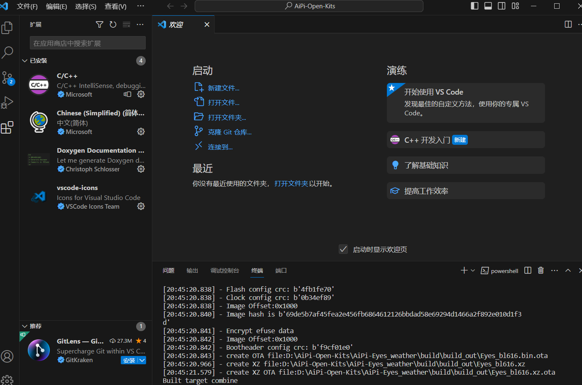Image resolution: width=582 pixels, height=385 pixels.
Task: Open the Manage gear in activity bar
Action: (7, 380)
